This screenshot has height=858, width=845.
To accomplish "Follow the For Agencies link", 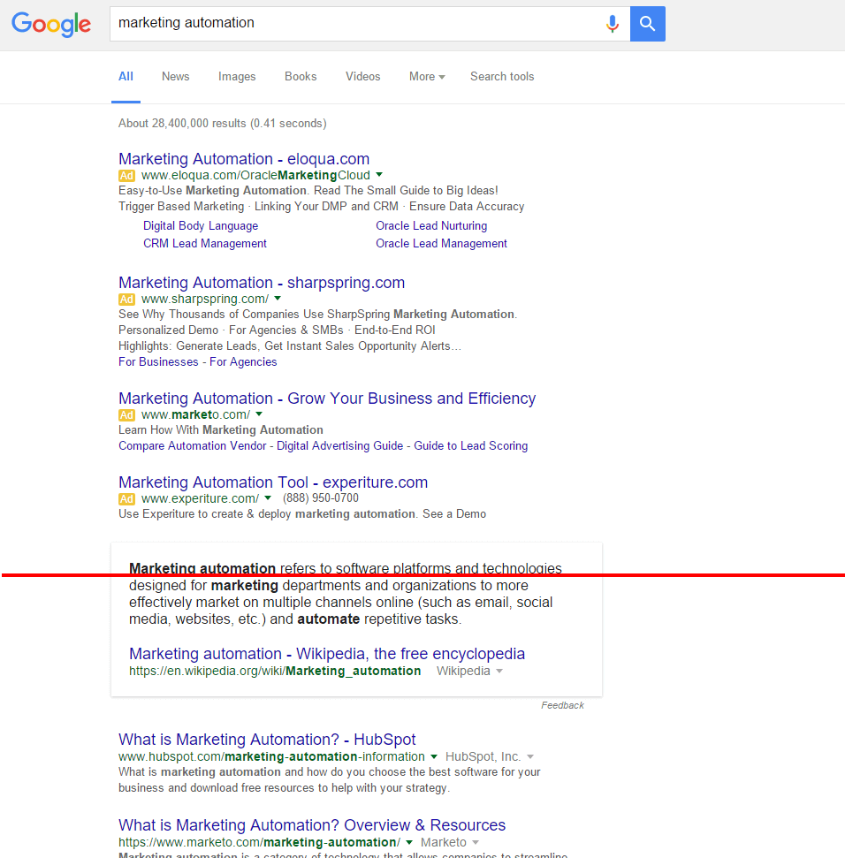I will pos(243,361).
